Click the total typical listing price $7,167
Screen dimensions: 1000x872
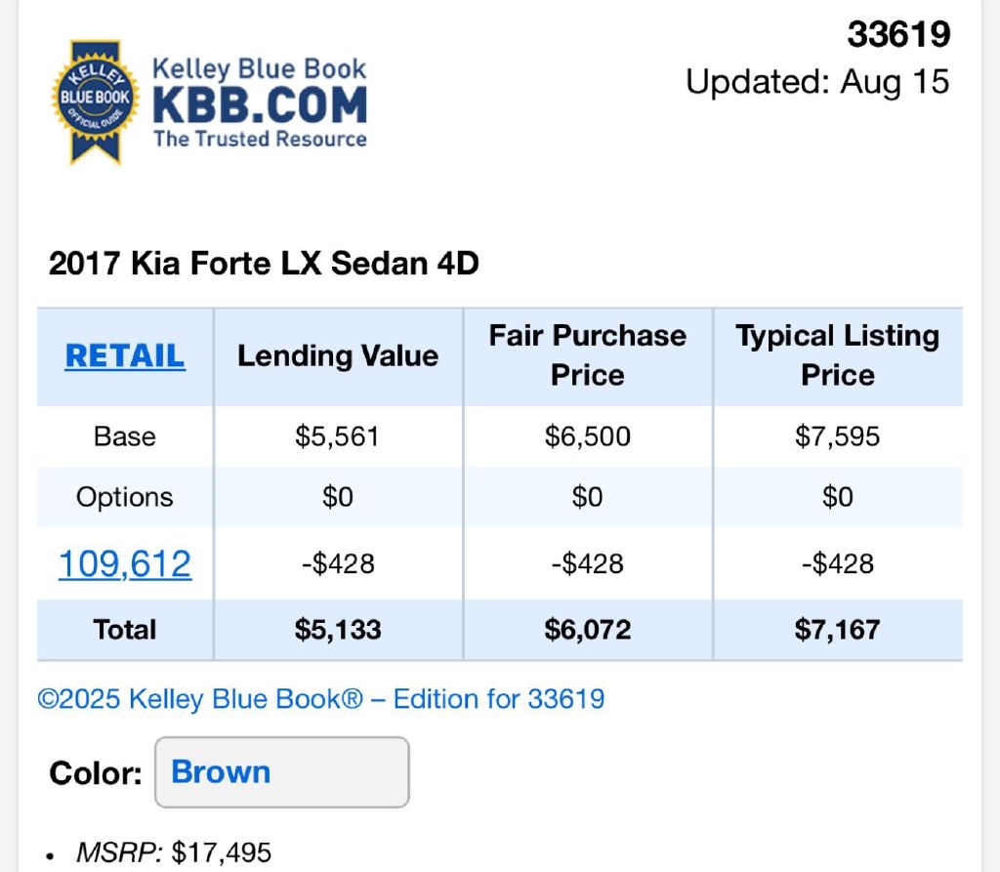click(838, 630)
